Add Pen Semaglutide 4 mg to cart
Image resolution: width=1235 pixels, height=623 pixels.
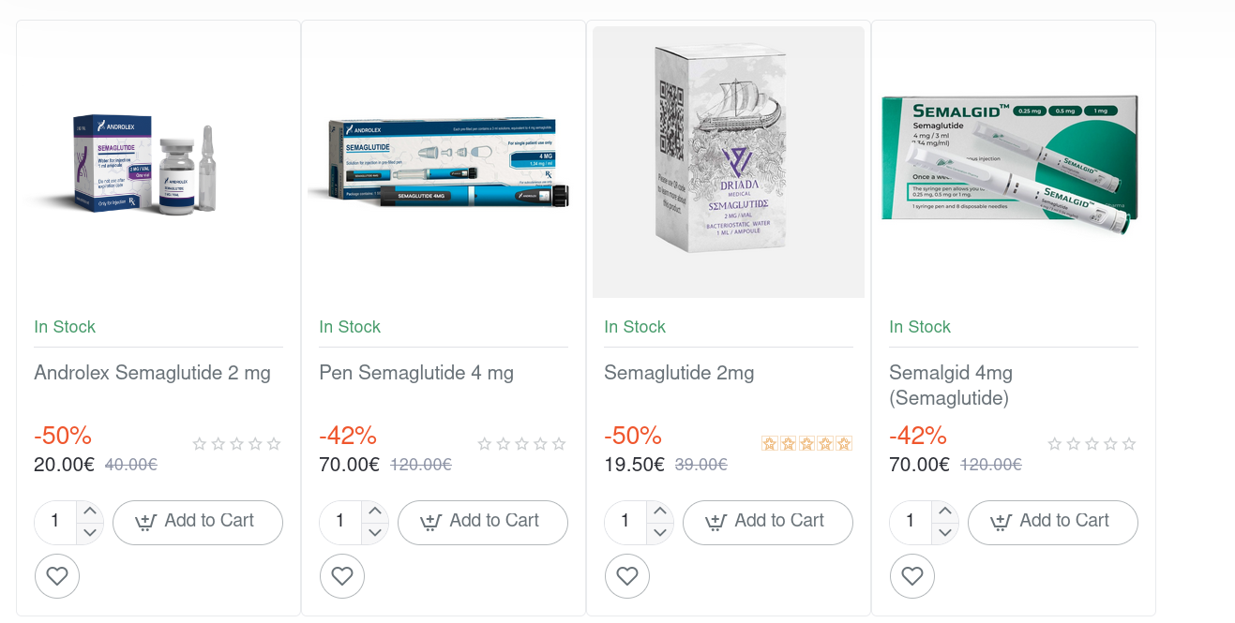(482, 522)
